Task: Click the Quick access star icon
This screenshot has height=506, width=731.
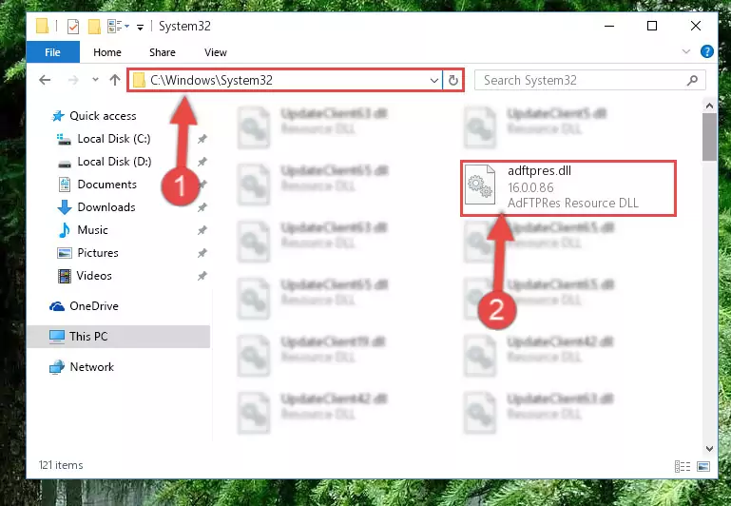Action: point(58,116)
